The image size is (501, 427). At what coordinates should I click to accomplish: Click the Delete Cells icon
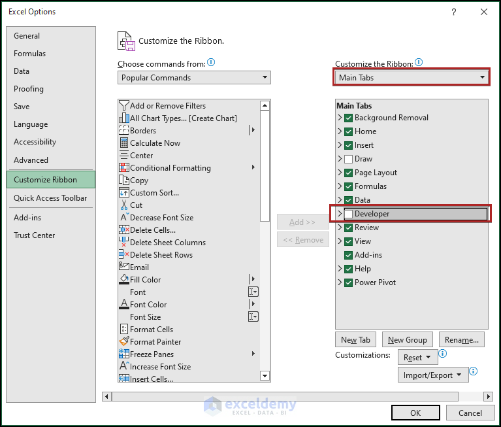pyautogui.click(x=124, y=230)
